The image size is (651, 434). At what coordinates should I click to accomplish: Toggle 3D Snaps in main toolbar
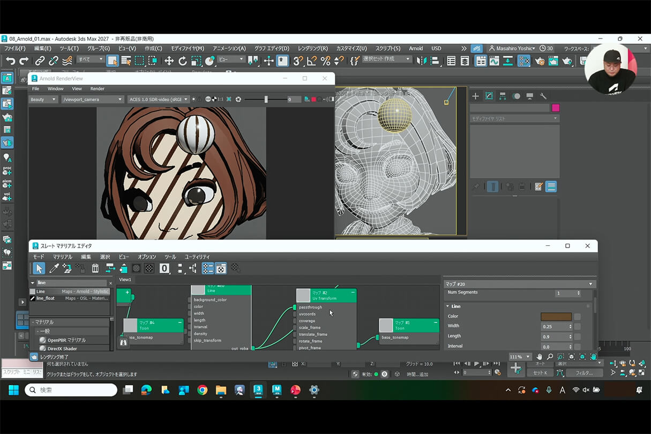298,61
